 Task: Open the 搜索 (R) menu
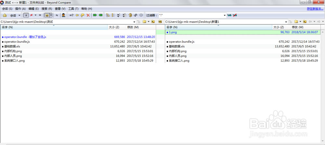tap(47, 9)
